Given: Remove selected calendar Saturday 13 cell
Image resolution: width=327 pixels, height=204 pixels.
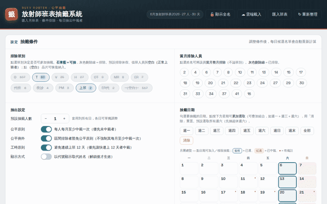Looking at the screenshot, I should [x=287, y=182].
